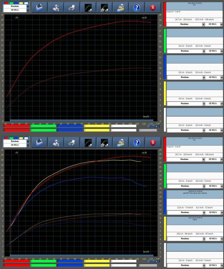Select the blue swatch above Rouleau, lower window
Image resolution: width=224 pixels, height=269 pixels.
coord(16,138)
